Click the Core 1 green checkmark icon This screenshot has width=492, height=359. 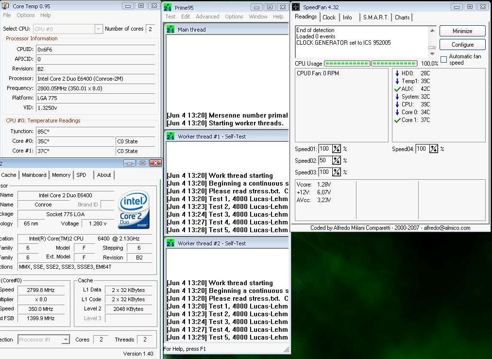tap(397, 120)
